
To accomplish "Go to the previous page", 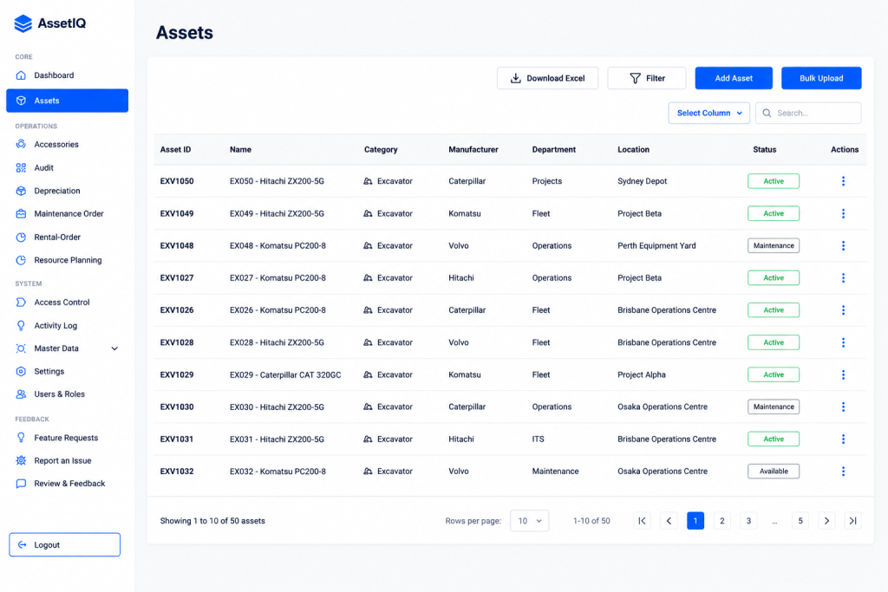I will click(x=669, y=521).
